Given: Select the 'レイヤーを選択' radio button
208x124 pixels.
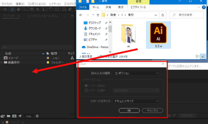Looking at the screenshot, I should tap(86, 90).
